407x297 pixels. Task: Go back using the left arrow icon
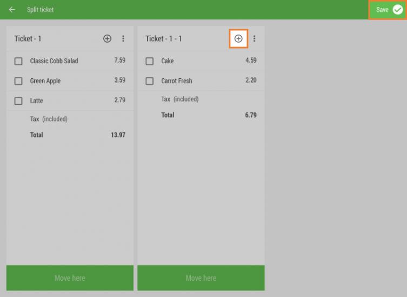12,10
